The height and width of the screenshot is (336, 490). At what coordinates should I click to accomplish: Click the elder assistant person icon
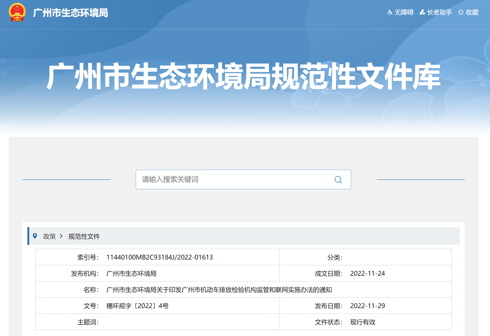coord(422,12)
